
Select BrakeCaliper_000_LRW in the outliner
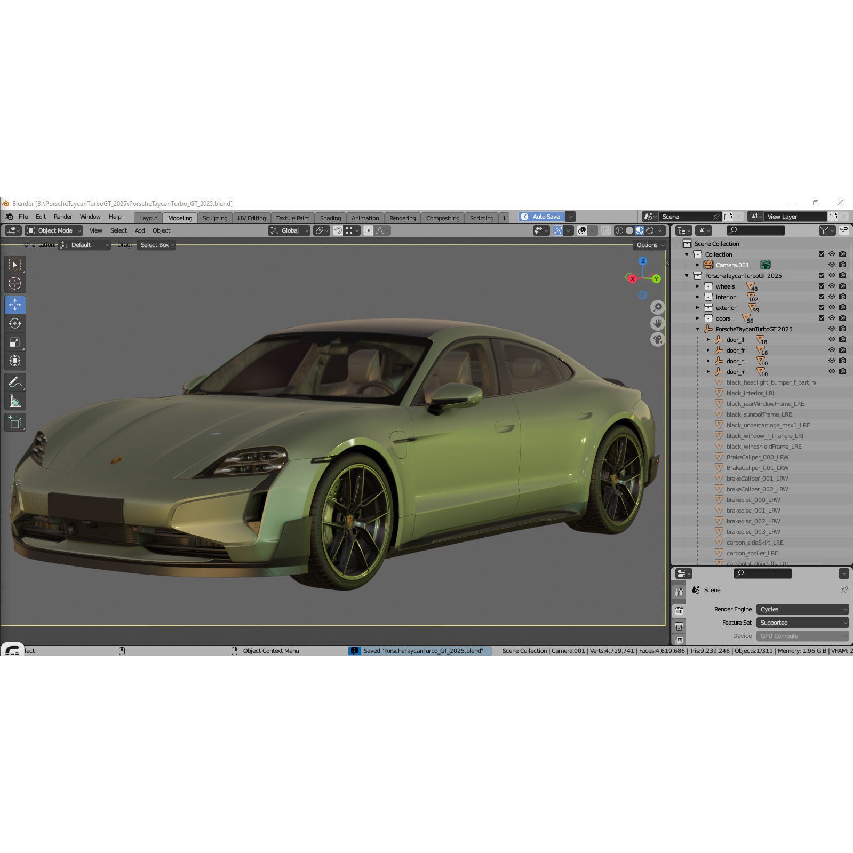click(757, 457)
